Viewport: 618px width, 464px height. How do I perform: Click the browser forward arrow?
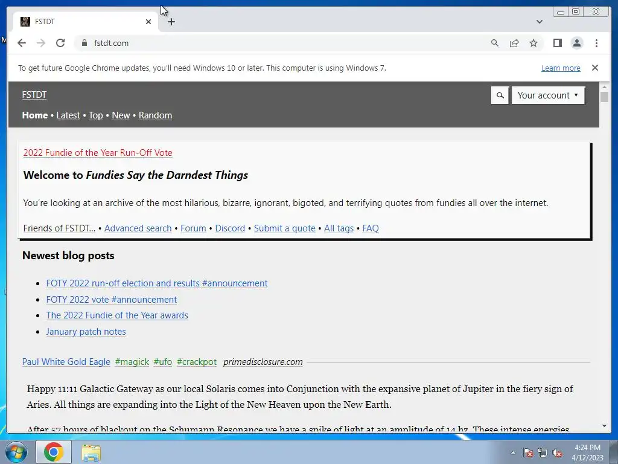point(41,43)
